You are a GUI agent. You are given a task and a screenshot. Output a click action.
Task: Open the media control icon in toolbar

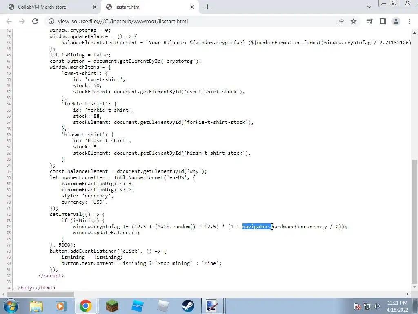(369, 21)
